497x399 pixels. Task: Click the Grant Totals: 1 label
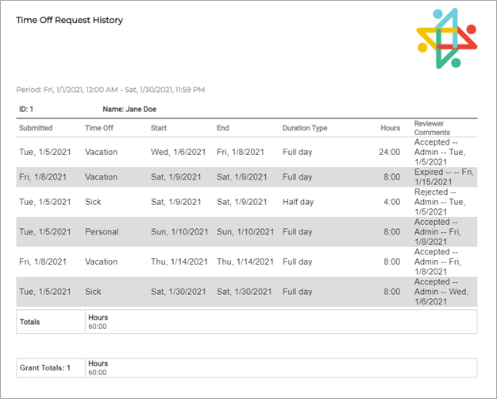coord(44,368)
